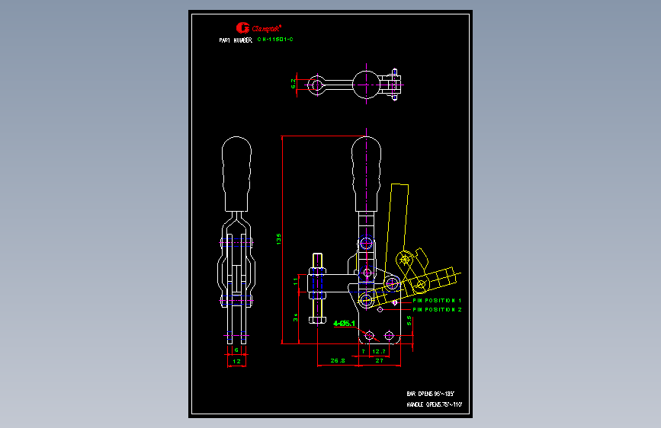Select the part number CH-11501-C
661x428 pixels.
tap(275, 39)
